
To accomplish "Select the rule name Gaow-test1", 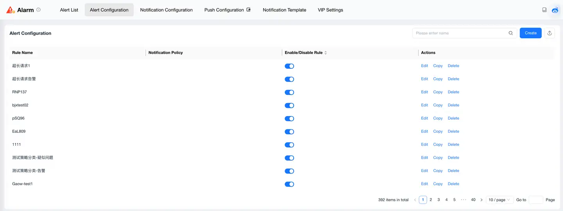I will point(22,184).
